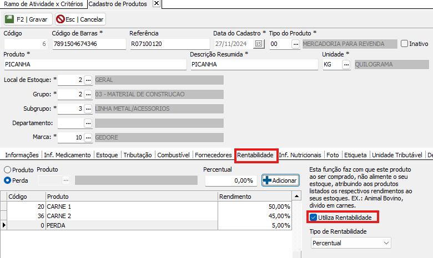Click the F2 Gravar save button
Screen dimensions: 433x258
pyautogui.click(x=27, y=19)
